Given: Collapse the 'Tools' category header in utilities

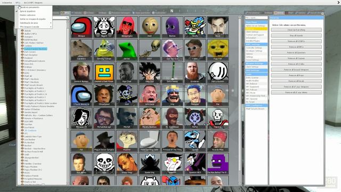Looking at the screenshot, I should (256, 74).
